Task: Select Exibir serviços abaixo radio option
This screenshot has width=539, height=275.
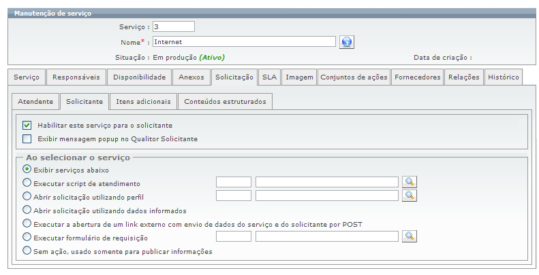Action: pos(27,169)
